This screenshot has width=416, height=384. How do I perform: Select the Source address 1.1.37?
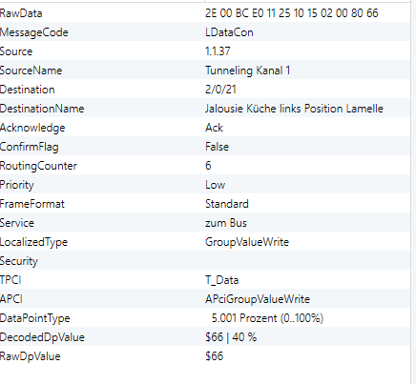[x=218, y=51]
